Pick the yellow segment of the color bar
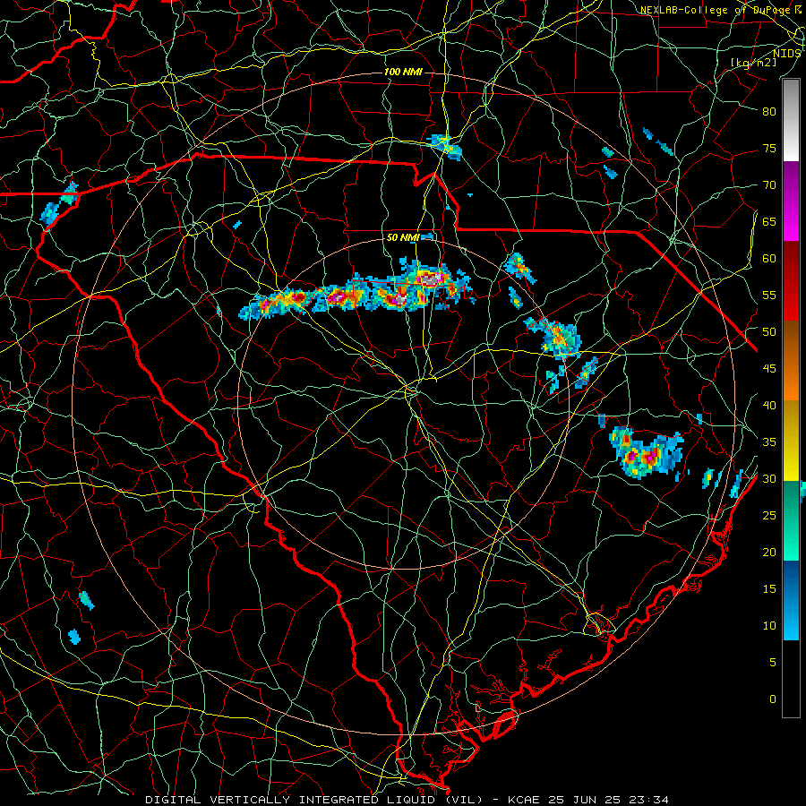The width and height of the screenshot is (806, 806). coord(791,441)
